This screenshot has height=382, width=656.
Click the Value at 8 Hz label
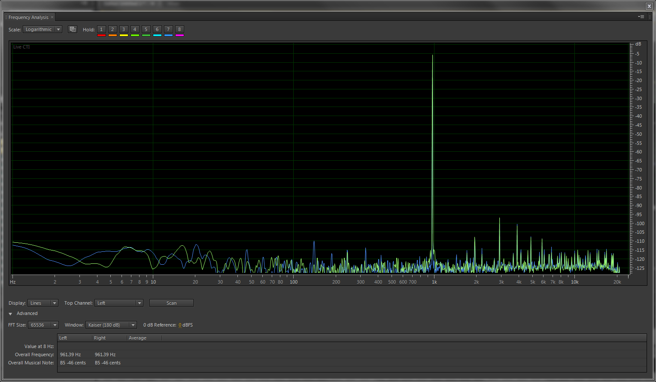tap(39, 346)
